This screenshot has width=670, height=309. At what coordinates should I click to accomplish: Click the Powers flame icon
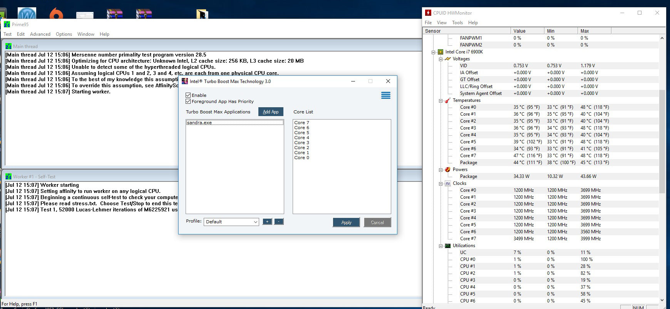pos(447,169)
